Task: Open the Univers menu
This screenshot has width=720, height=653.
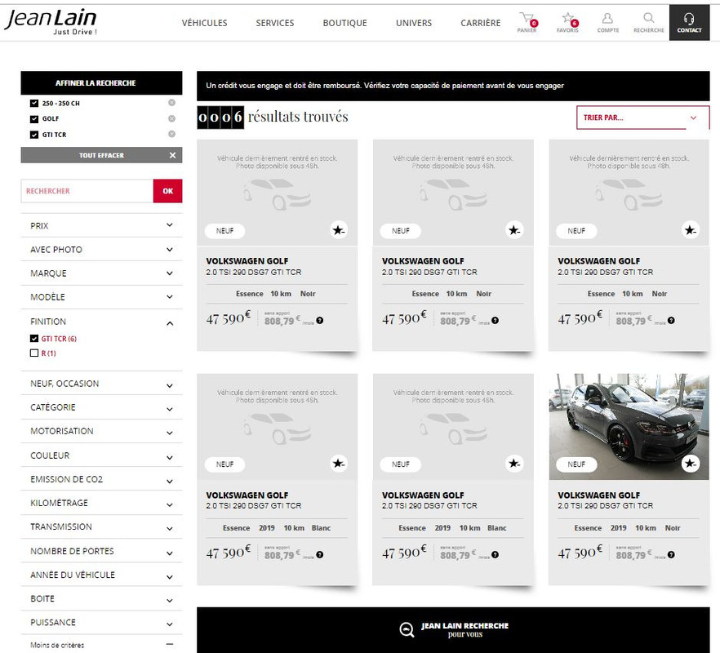Action: click(x=414, y=23)
